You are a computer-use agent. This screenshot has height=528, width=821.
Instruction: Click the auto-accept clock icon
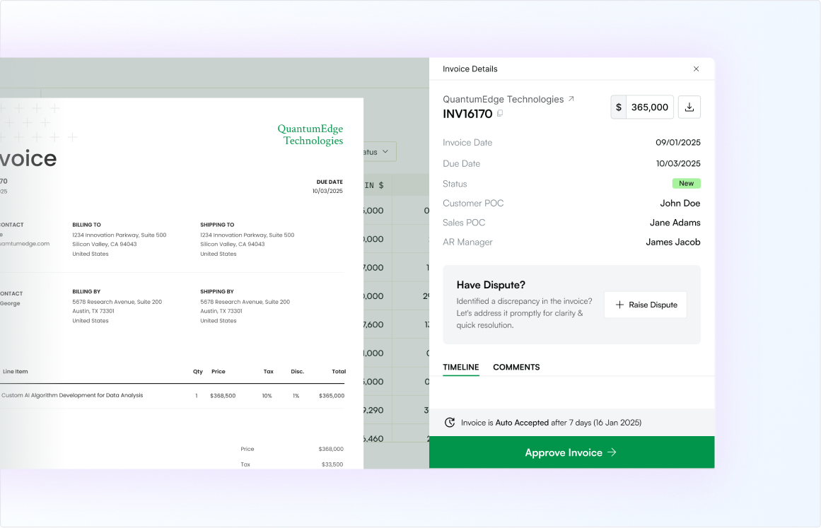point(449,422)
